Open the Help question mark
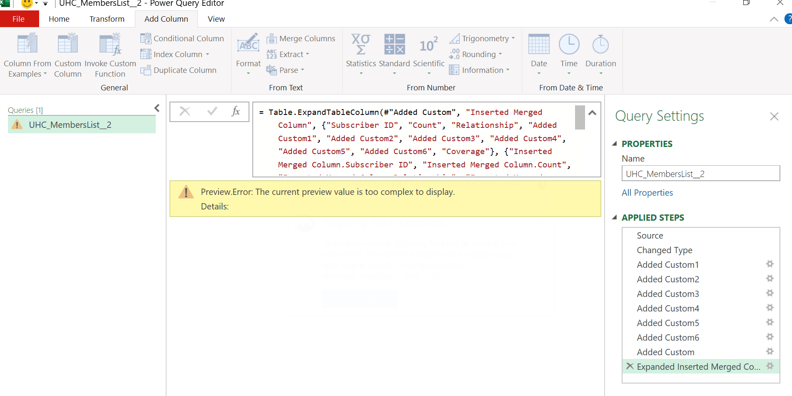 (x=788, y=19)
